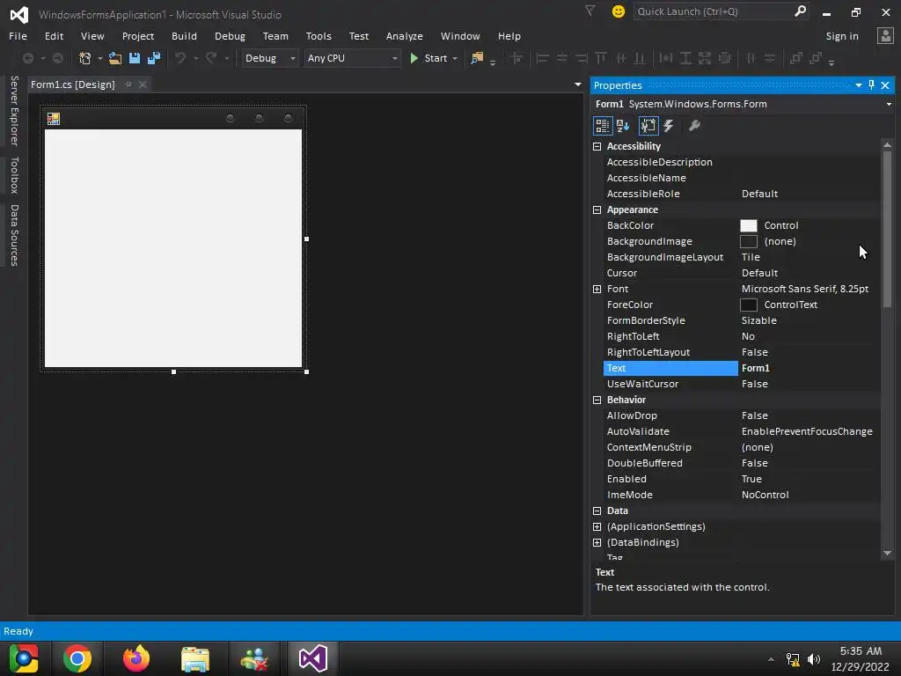The height and width of the screenshot is (676, 901).
Task: Open the Properties window position dropdown arrow
Action: tap(859, 85)
